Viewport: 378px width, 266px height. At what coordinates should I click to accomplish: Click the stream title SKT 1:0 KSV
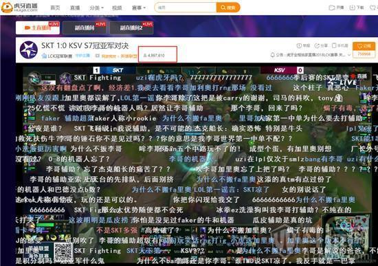85,45
